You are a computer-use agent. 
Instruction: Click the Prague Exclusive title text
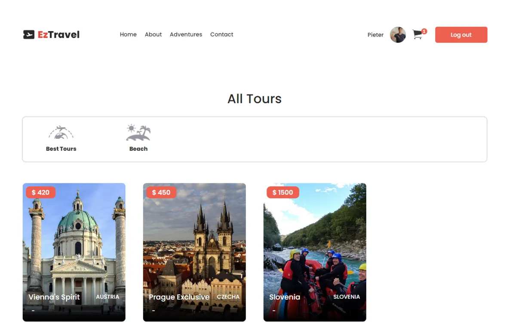(179, 297)
